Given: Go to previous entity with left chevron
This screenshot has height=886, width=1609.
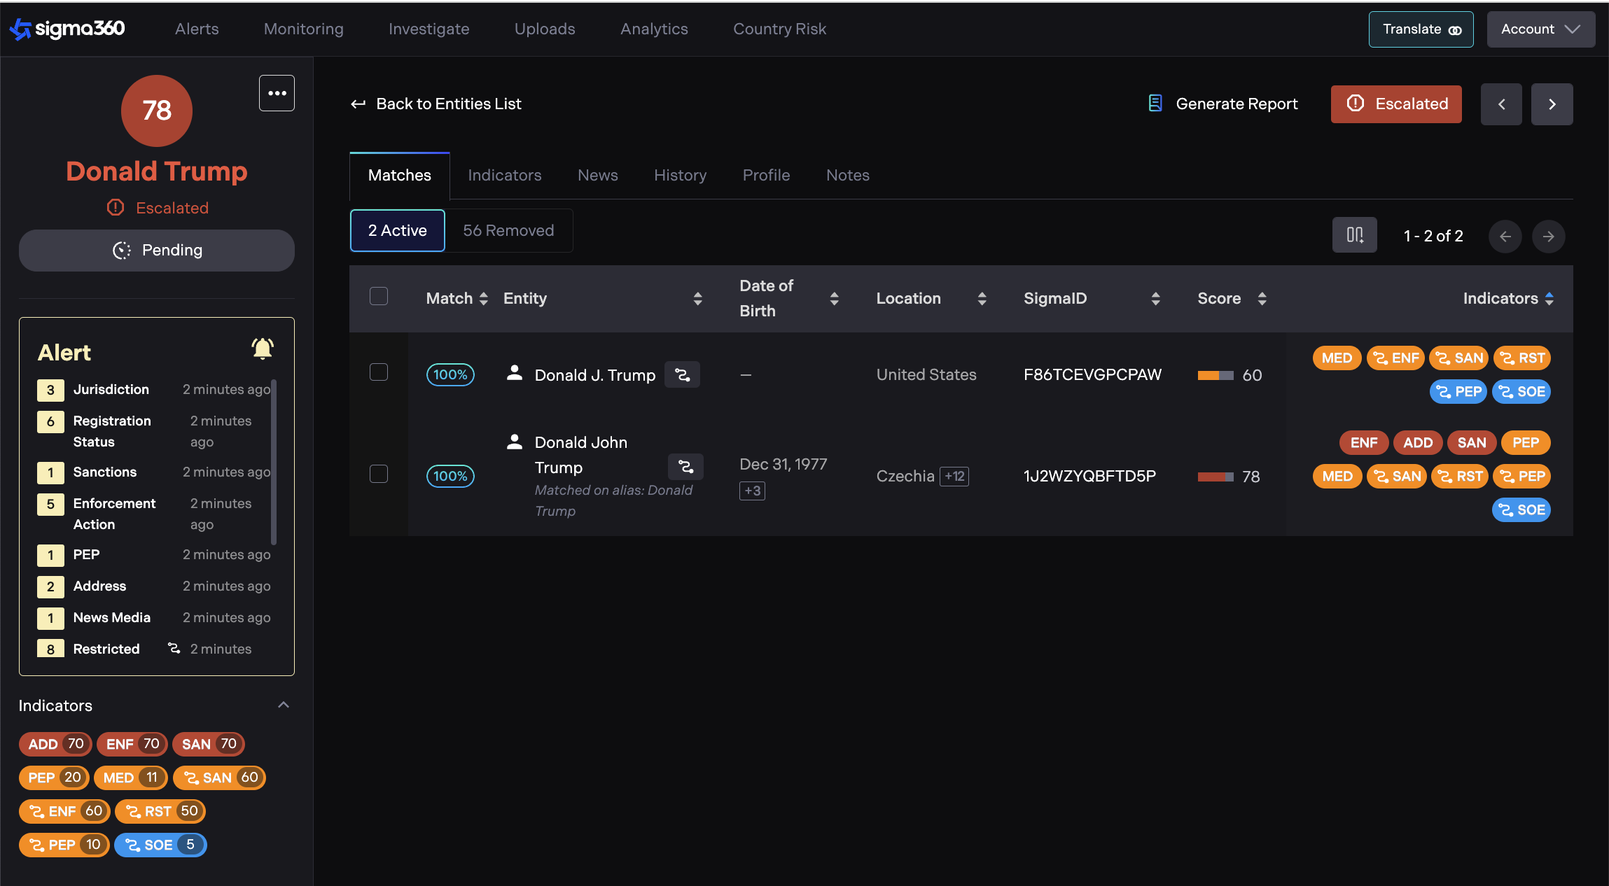Looking at the screenshot, I should [x=1501, y=104].
